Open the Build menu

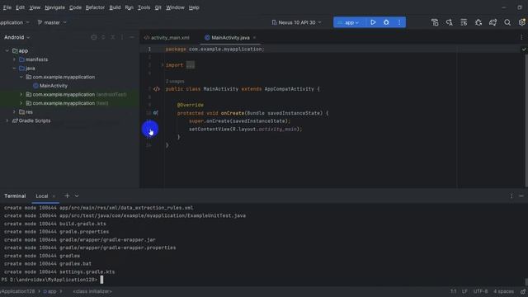115,7
